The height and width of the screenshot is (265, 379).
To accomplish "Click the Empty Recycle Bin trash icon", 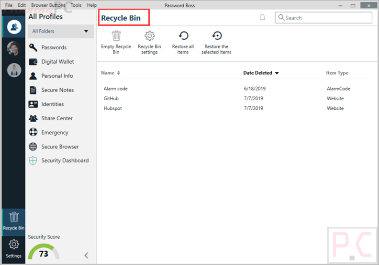I will pyautogui.click(x=116, y=36).
